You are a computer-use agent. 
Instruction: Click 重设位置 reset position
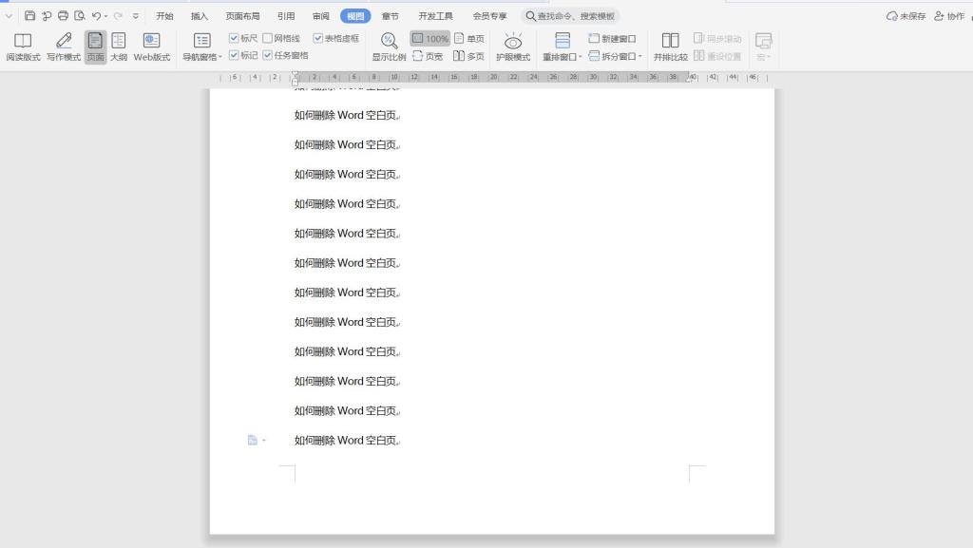(717, 56)
